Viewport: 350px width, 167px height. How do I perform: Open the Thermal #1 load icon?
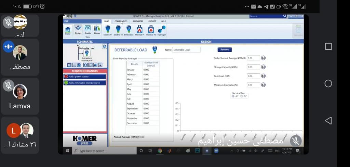[x=139, y=29]
